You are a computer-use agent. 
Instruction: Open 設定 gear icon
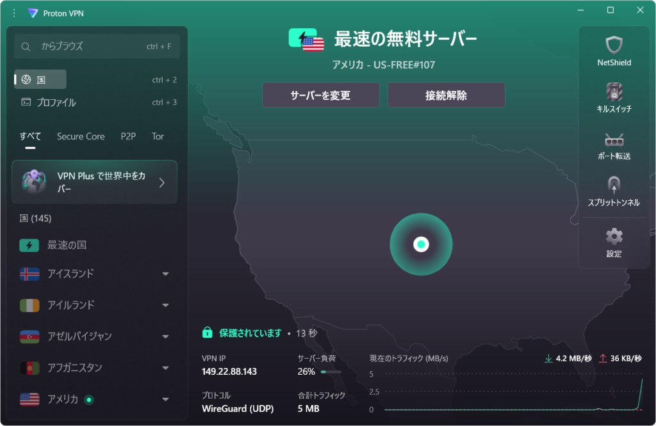pyautogui.click(x=614, y=237)
